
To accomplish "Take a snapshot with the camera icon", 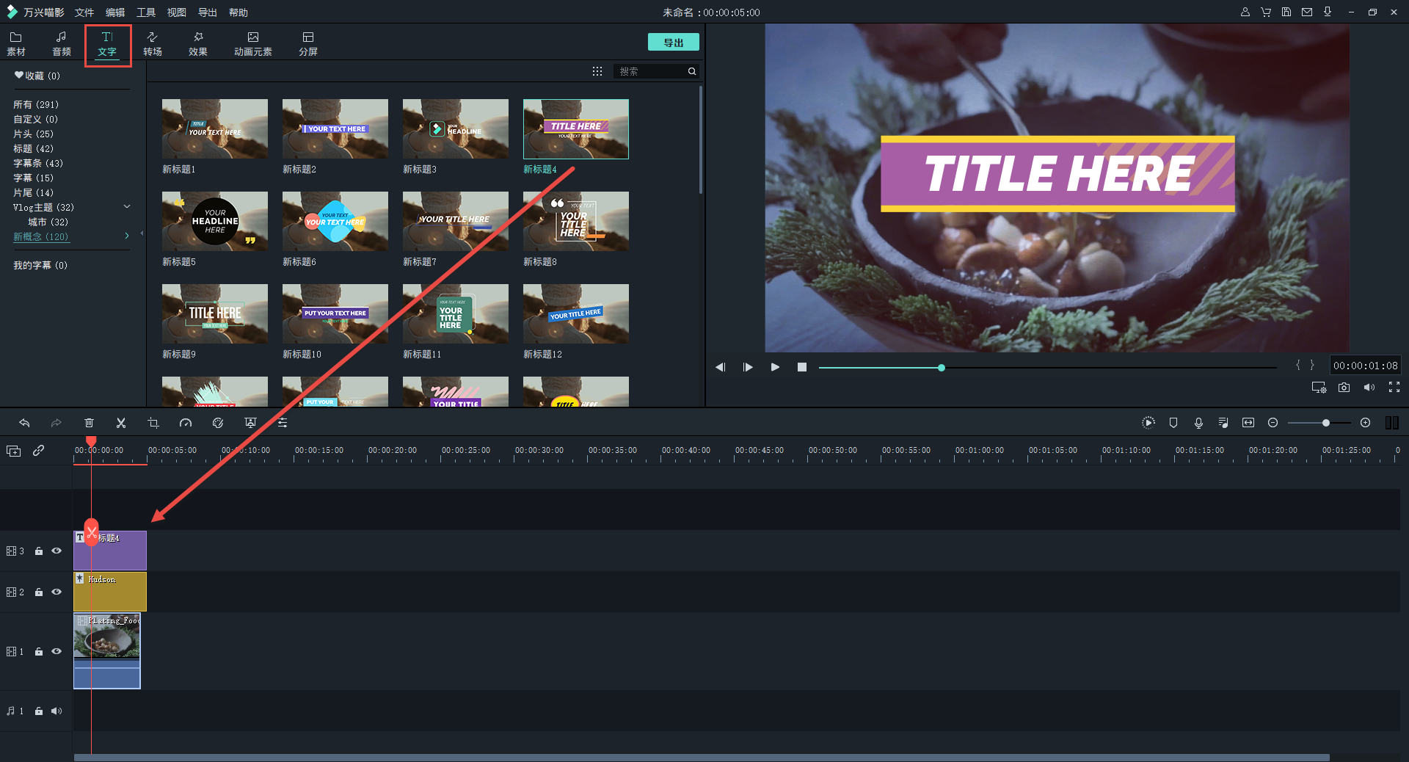I will (1344, 388).
